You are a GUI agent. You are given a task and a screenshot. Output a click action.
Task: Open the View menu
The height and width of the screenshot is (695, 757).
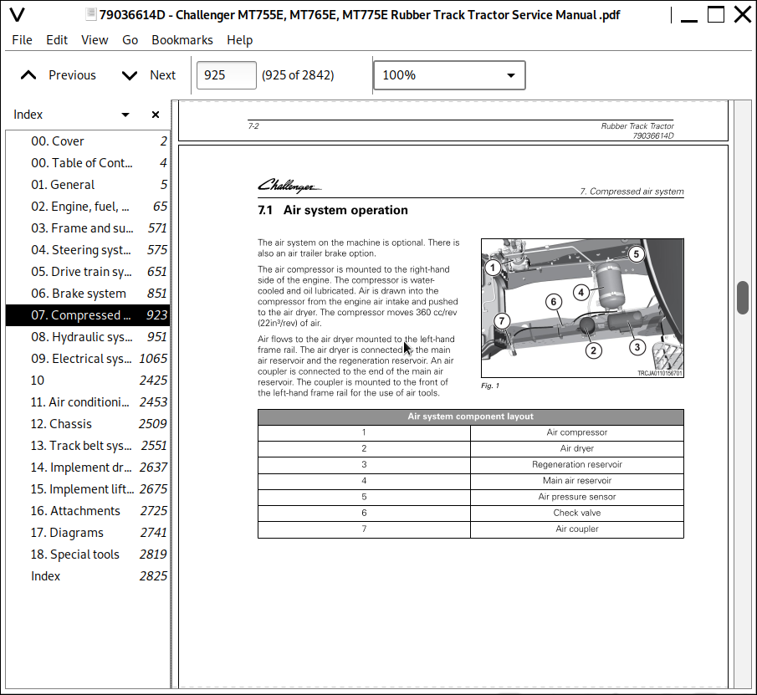(x=95, y=40)
